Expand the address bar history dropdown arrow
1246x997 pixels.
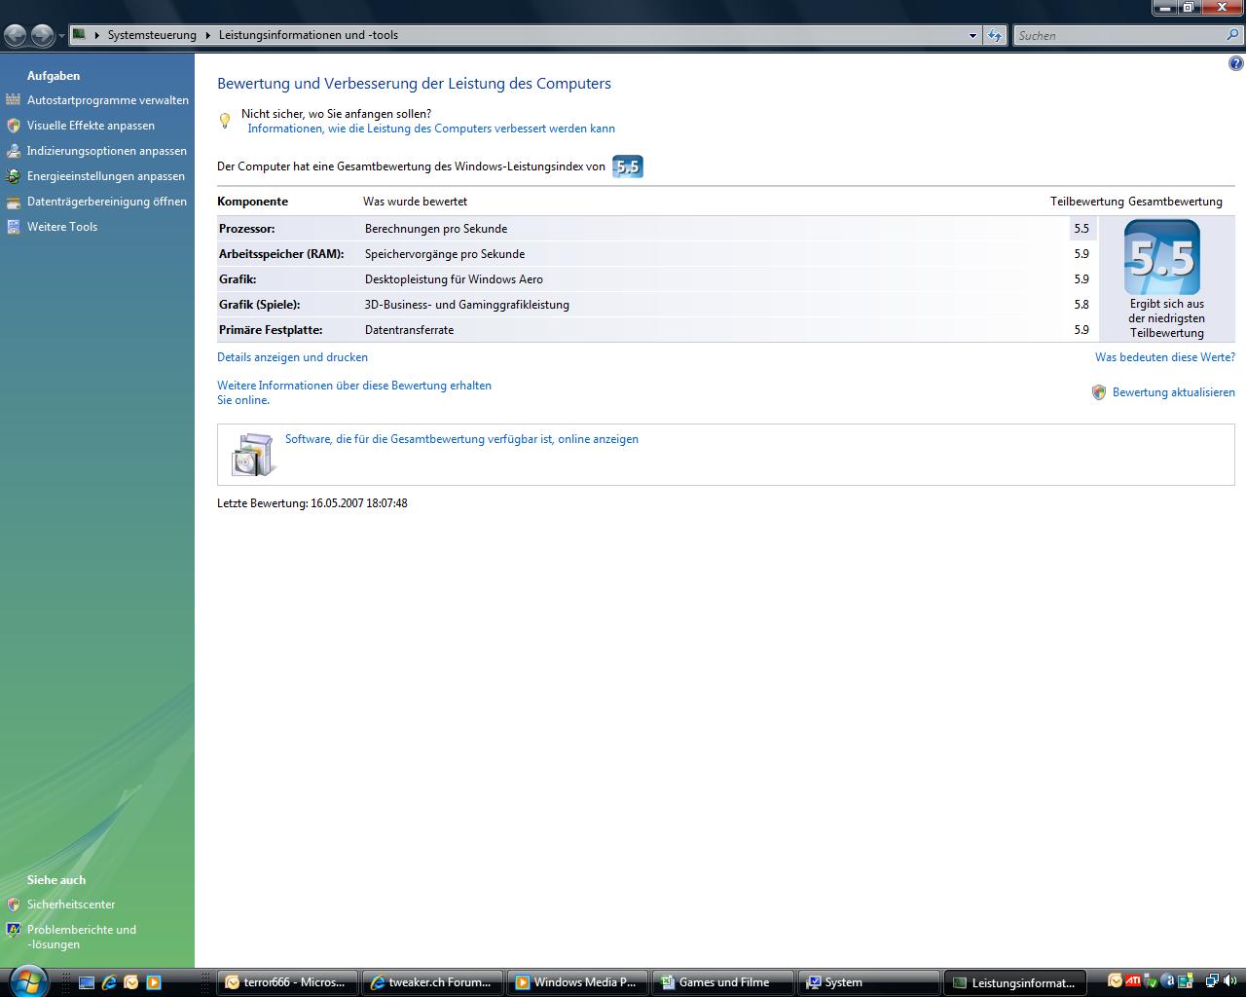[x=972, y=36]
